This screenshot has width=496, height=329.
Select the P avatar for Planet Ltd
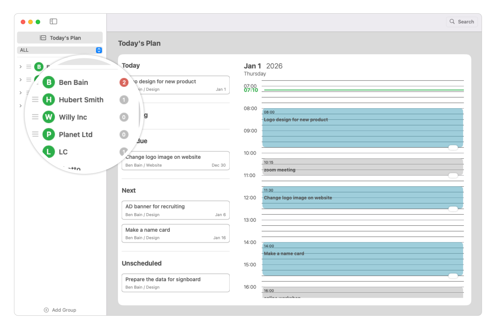coord(49,135)
